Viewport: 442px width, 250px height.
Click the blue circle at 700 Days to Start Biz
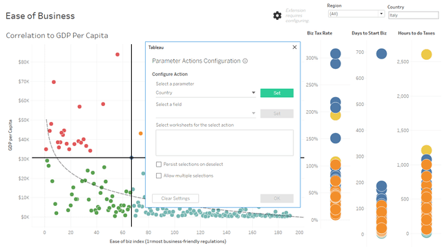pyautogui.click(x=381, y=54)
